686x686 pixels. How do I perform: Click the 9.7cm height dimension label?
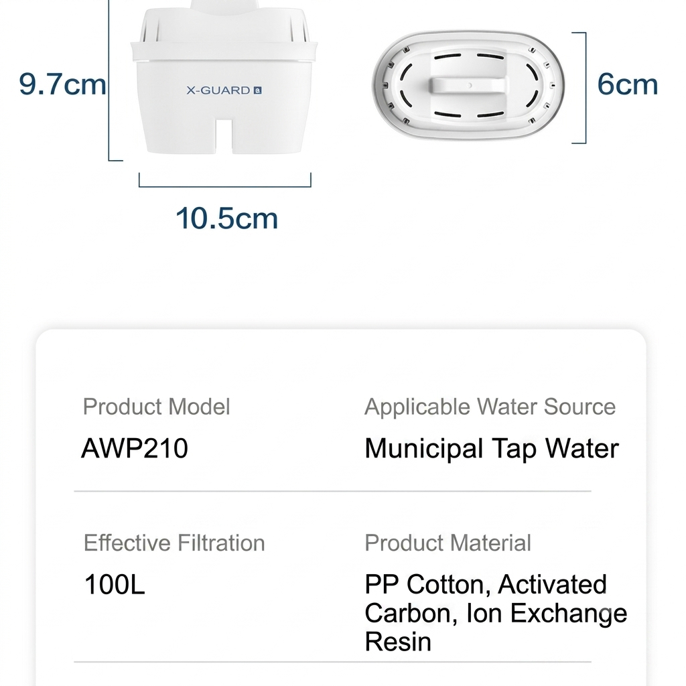pos(62,84)
